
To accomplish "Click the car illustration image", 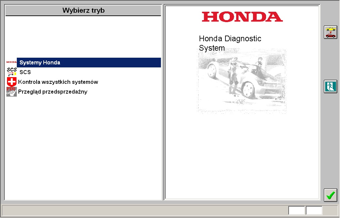I will point(242,81).
